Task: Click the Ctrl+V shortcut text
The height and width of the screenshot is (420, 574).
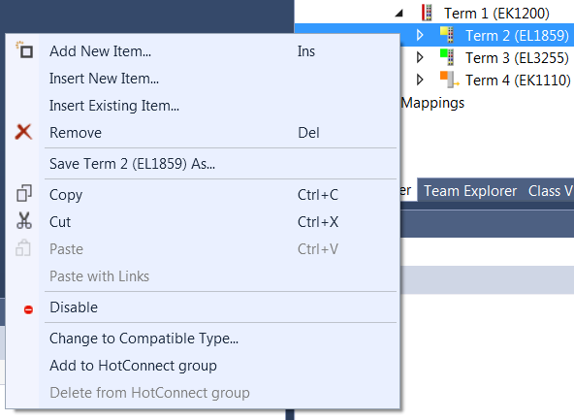Action: coord(318,249)
